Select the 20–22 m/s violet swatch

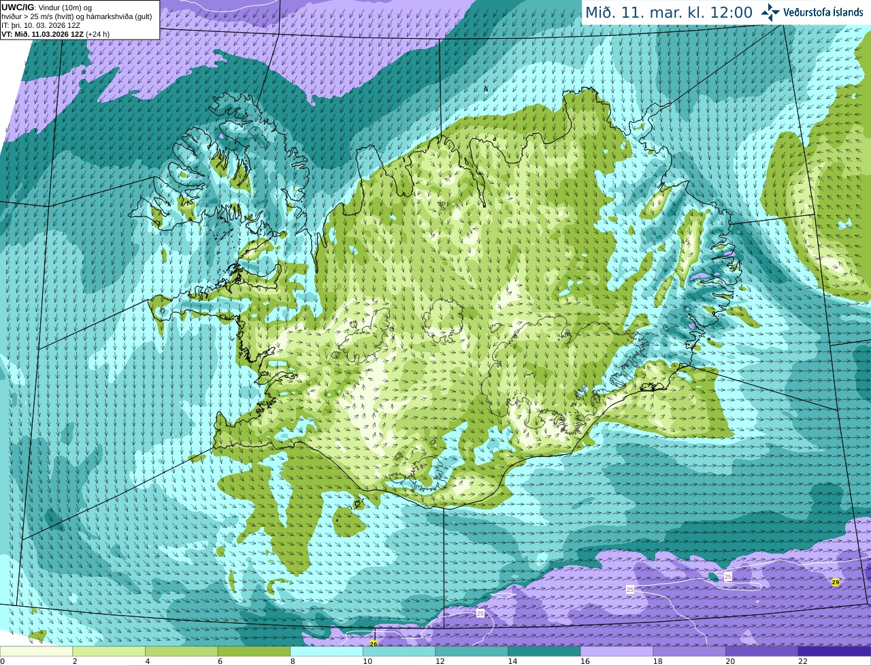tap(761, 651)
